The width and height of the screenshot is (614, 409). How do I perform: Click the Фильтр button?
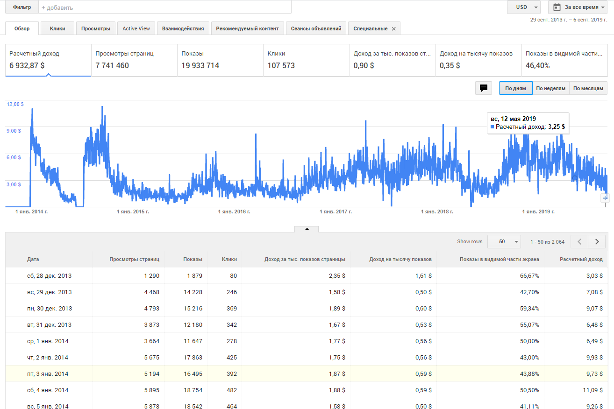click(x=22, y=7)
